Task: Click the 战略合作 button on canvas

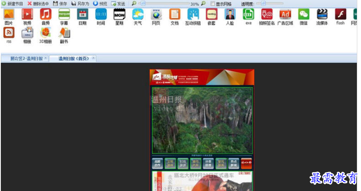Action: pyautogui.click(x=157, y=163)
